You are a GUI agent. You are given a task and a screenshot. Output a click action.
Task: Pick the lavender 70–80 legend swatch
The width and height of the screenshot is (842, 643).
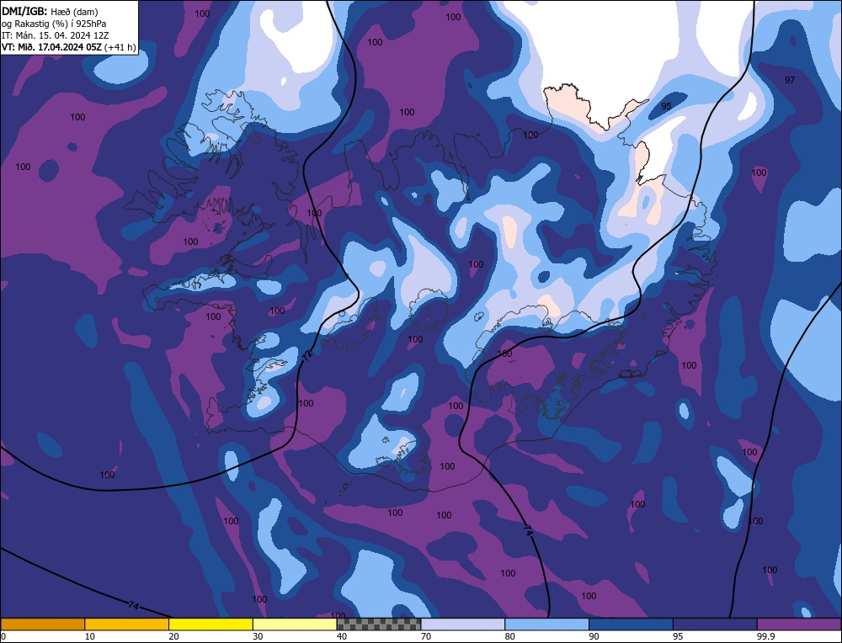coord(463,624)
